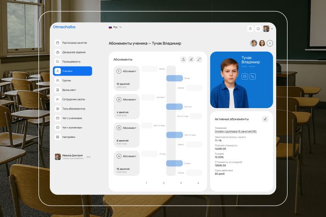Click the Группы people icon
The height and width of the screenshot is (217, 326).
(x=58, y=80)
